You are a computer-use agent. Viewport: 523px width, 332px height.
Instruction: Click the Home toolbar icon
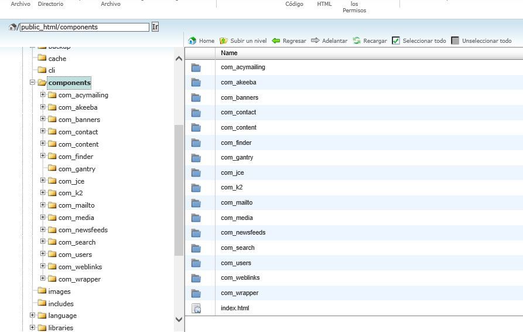pyautogui.click(x=192, y=40)
